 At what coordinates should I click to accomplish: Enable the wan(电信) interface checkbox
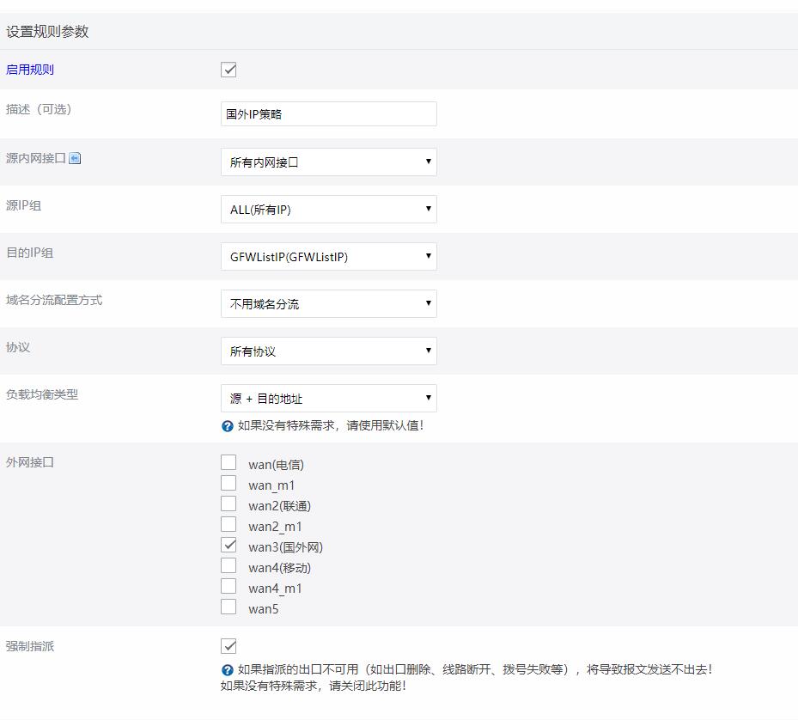tap(228, 462)
